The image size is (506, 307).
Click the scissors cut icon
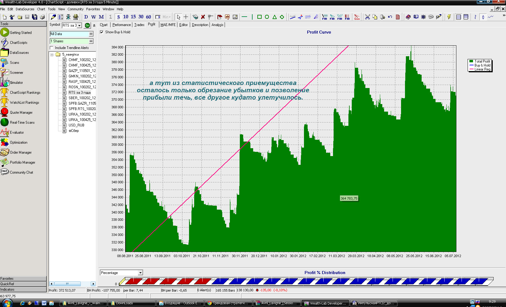367,17
